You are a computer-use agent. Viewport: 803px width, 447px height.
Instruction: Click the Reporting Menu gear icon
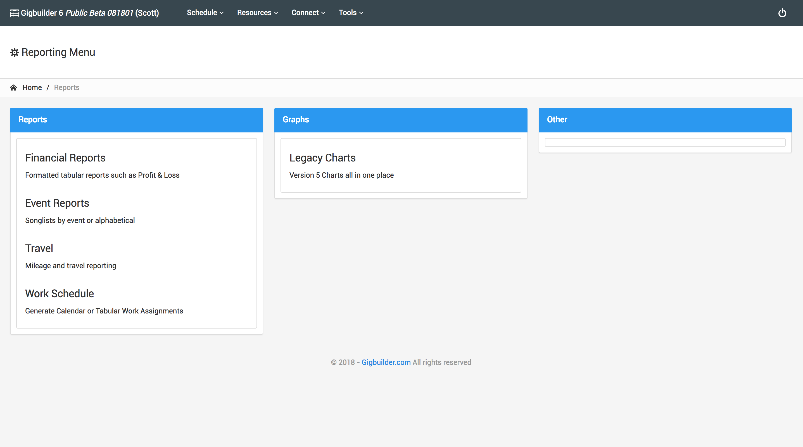point(14,52)
